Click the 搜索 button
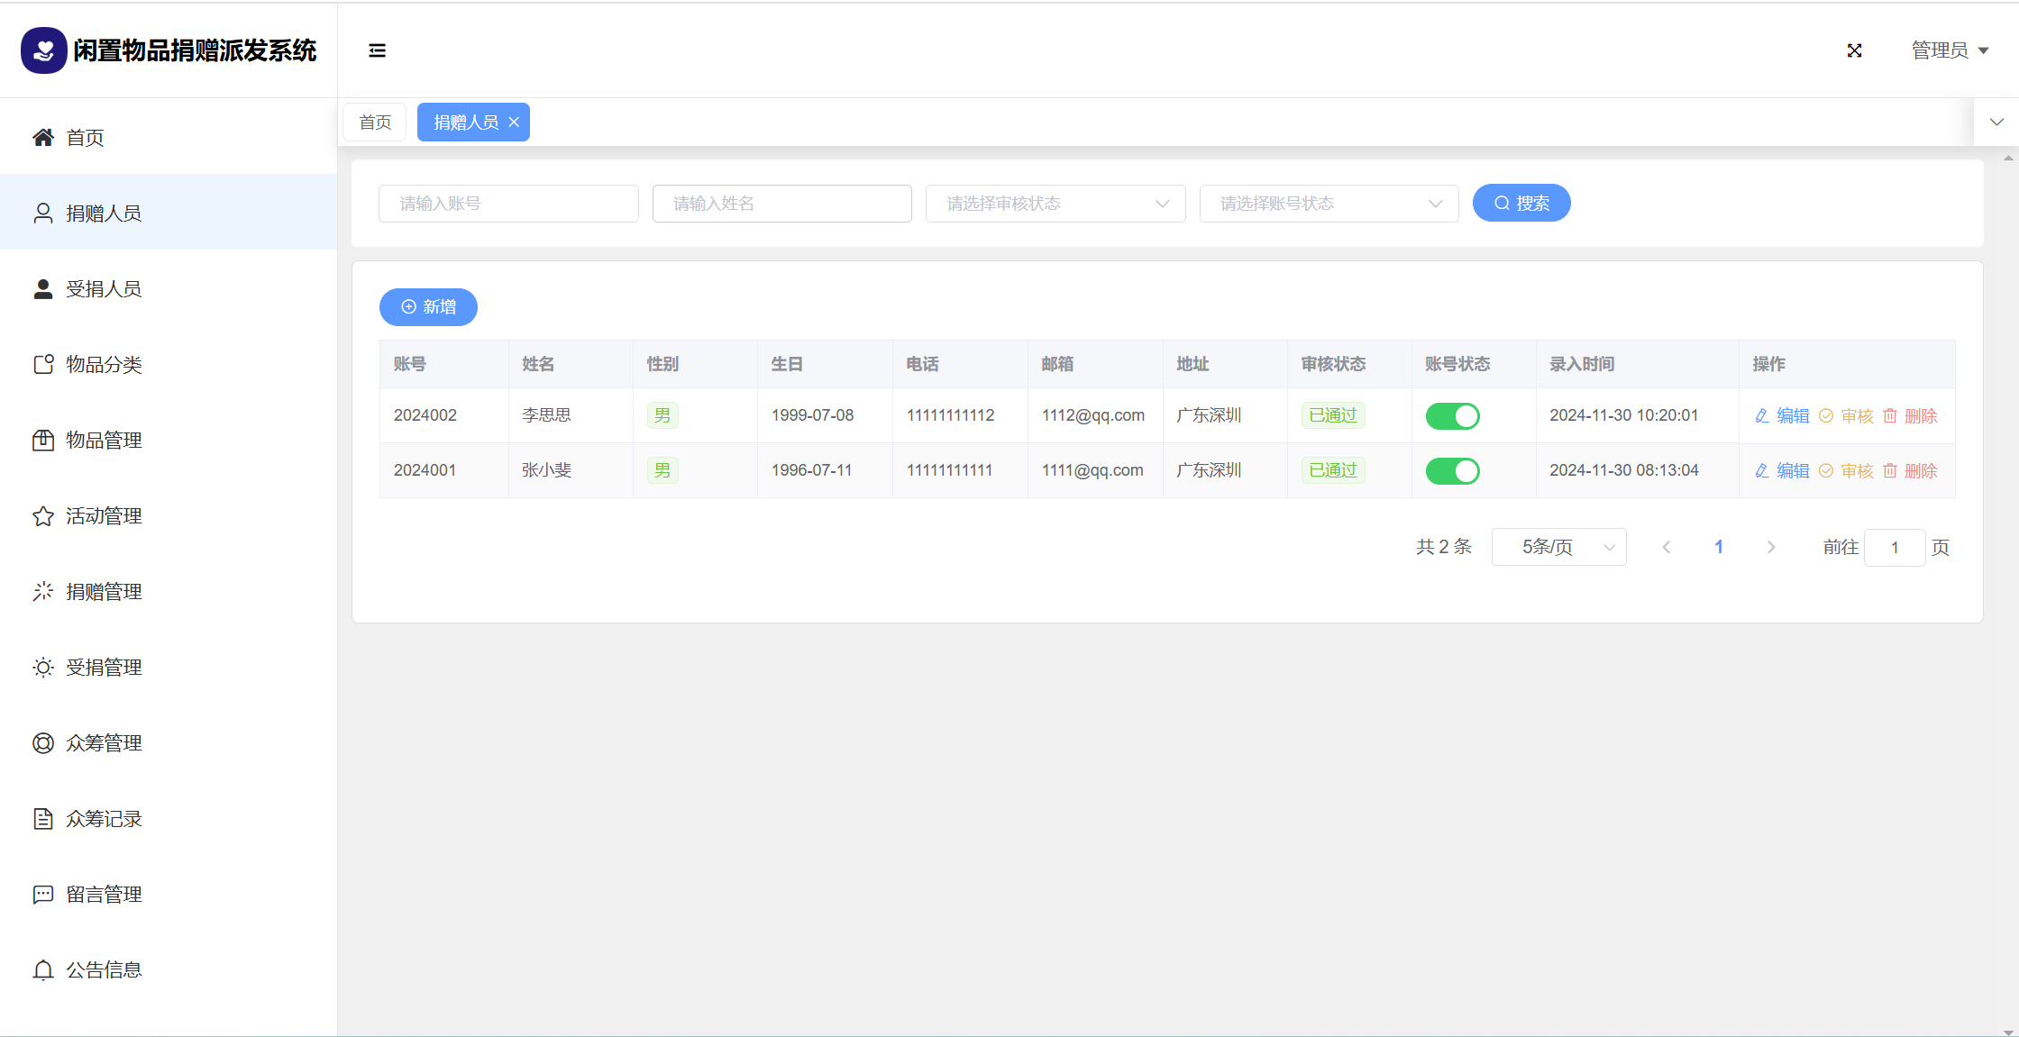The image size is (2019, 1037). (1521, 204)
